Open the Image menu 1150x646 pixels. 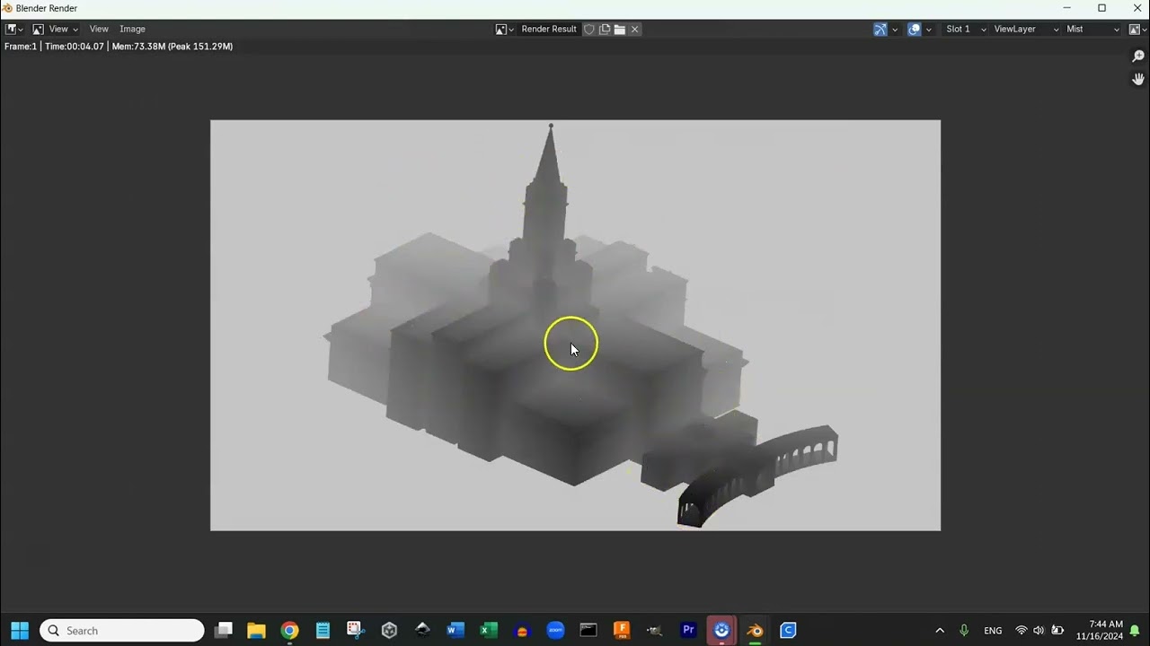point(132,29)
